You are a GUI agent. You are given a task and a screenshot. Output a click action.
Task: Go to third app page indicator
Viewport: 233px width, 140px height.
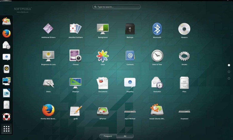pyautogui.click(x=229, y=78)
